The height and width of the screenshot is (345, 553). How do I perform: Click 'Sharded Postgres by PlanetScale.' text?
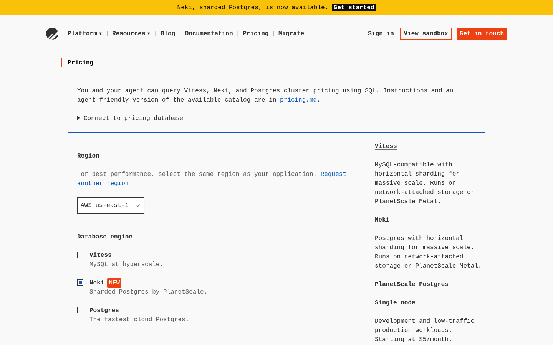(148, 292)
